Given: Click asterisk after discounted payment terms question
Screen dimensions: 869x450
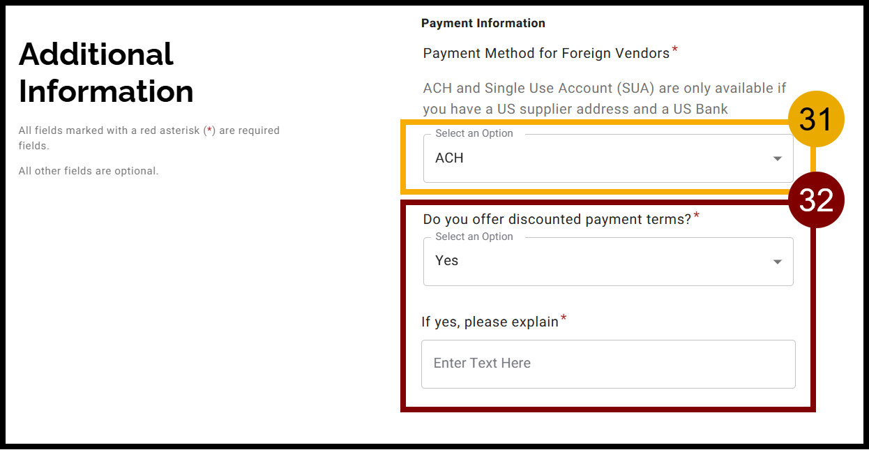Looking at the screenshot, I should (x=697, y=217).
